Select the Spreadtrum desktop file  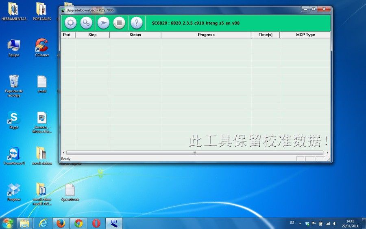click(70, 192)
